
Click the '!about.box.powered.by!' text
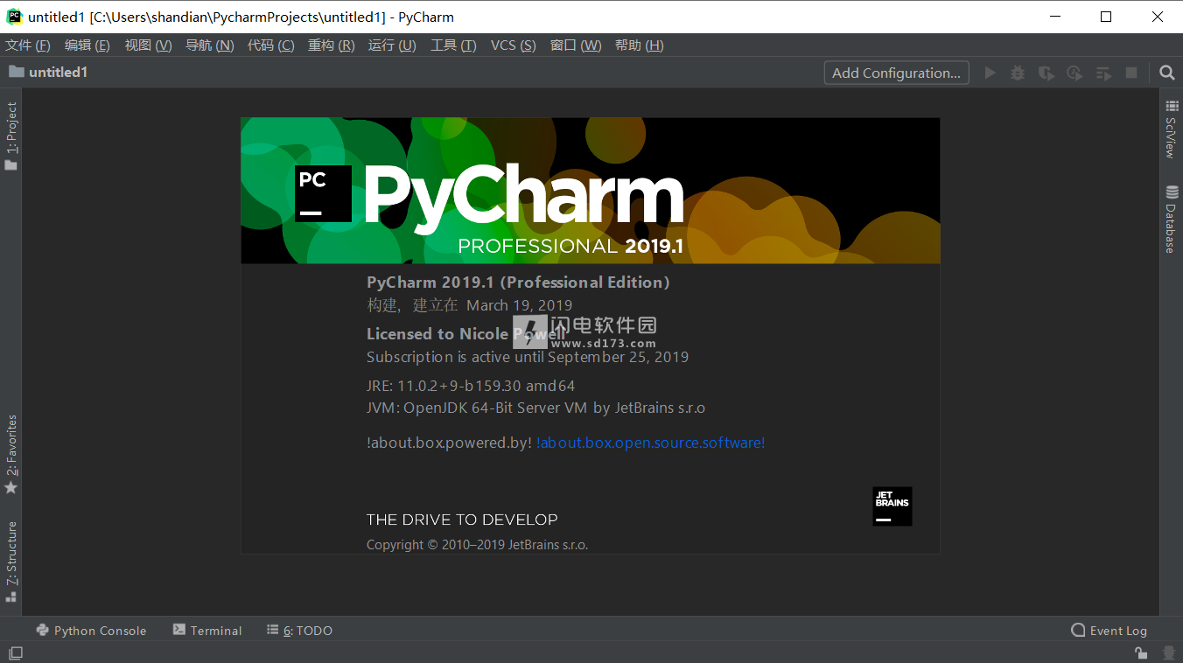tap(449, 443)
